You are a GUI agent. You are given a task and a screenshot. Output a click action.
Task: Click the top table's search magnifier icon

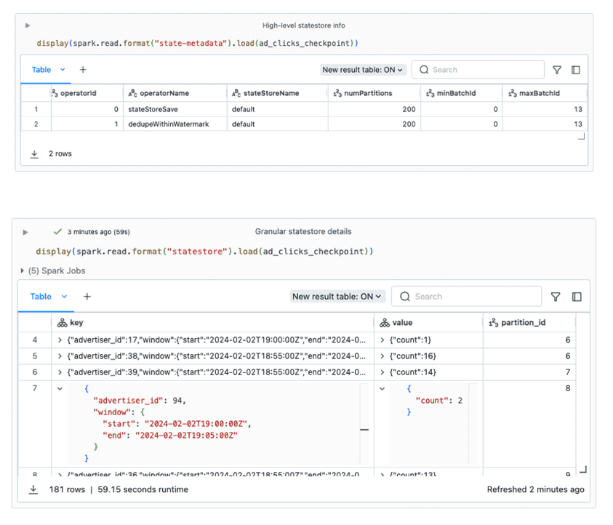pos(424,70)
